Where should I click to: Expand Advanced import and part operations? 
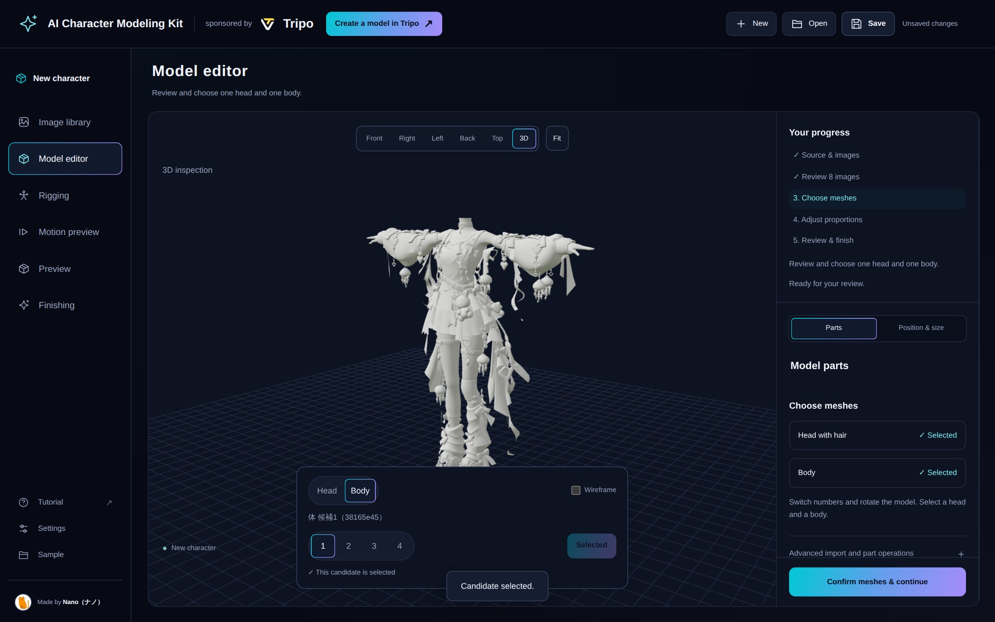877,553
